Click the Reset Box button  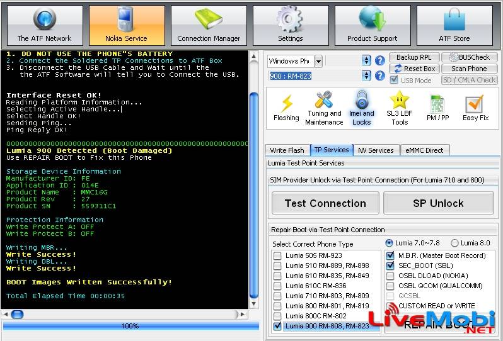click(414, 69)
